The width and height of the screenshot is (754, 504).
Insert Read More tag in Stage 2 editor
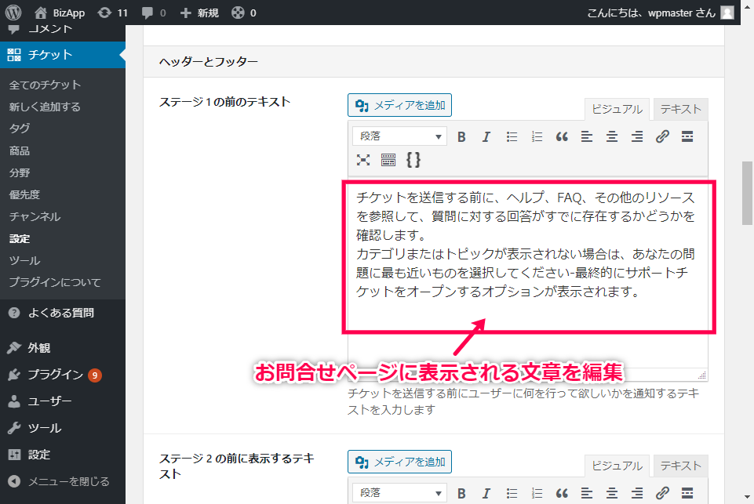pos(687,494)
